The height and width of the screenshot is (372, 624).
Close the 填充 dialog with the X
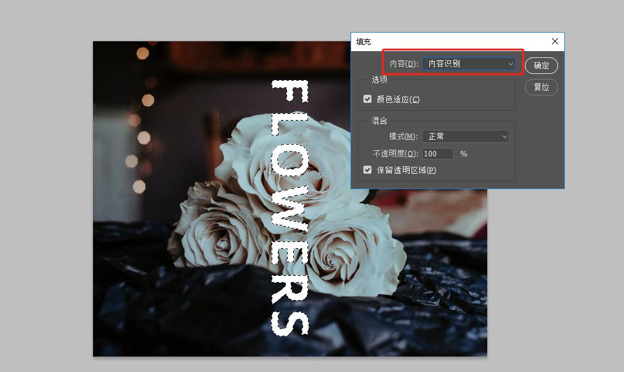tap(554, 41)
